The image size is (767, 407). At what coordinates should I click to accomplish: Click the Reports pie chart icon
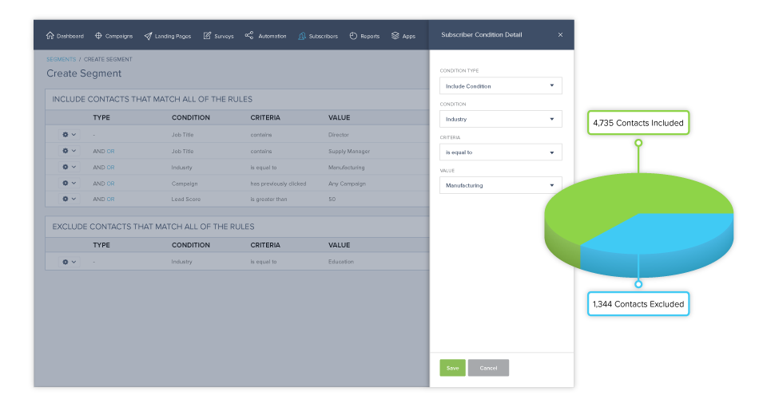click(353, 36)
